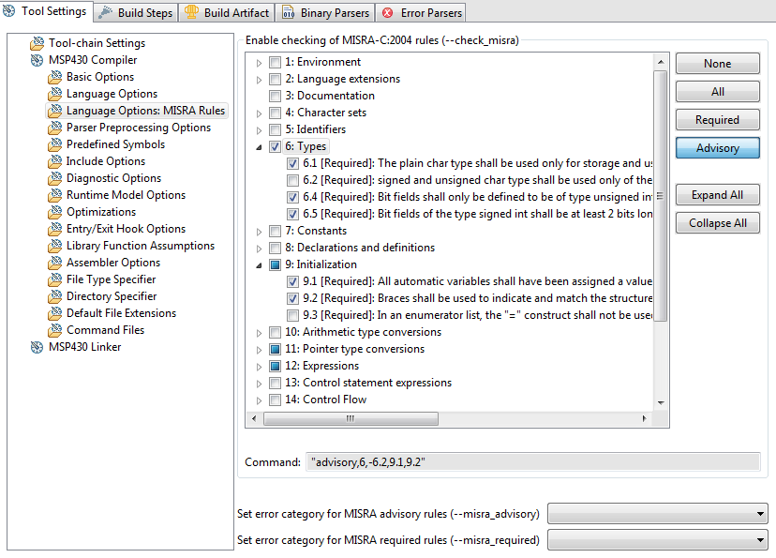This screenshot has width=776, height=558.
Task: Toggle the 9: Initialization checkbox
Action: coord(275,264)
